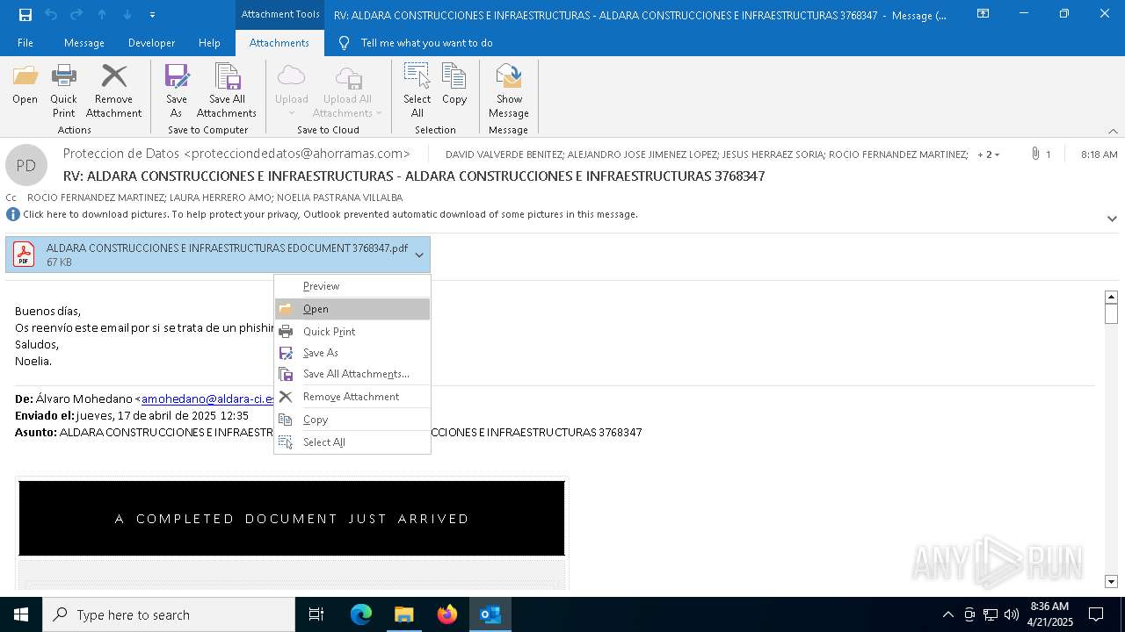Choose Open in the context menu
The height and width of the screenshot is (632, 1125).
[352, 309]
